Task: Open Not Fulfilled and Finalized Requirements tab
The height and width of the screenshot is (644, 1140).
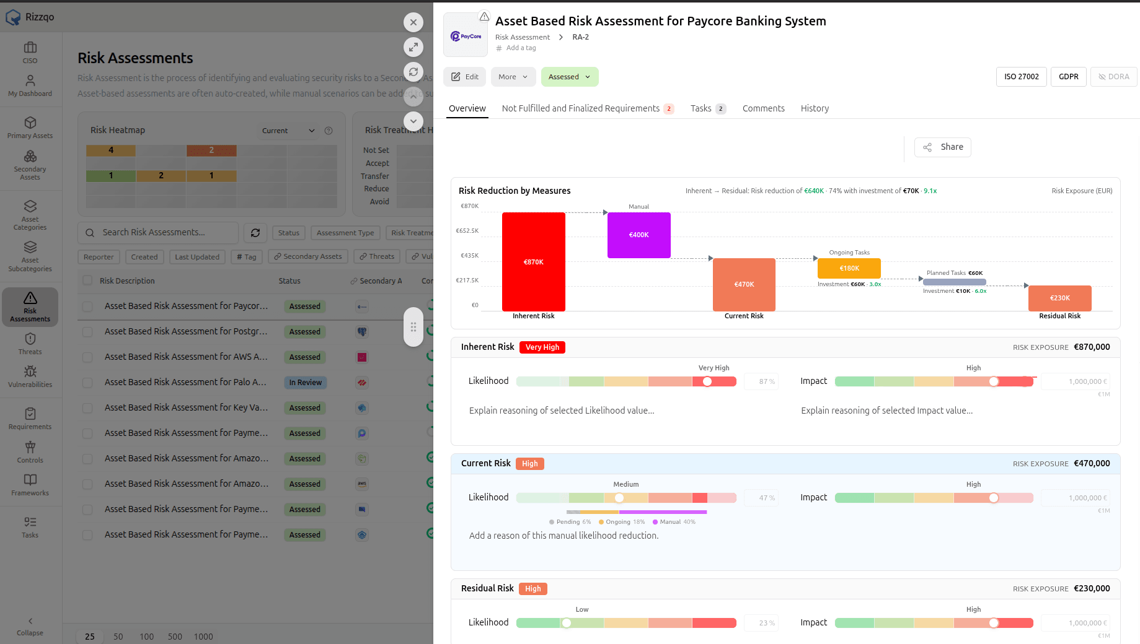Action: [x=588, y=108]
